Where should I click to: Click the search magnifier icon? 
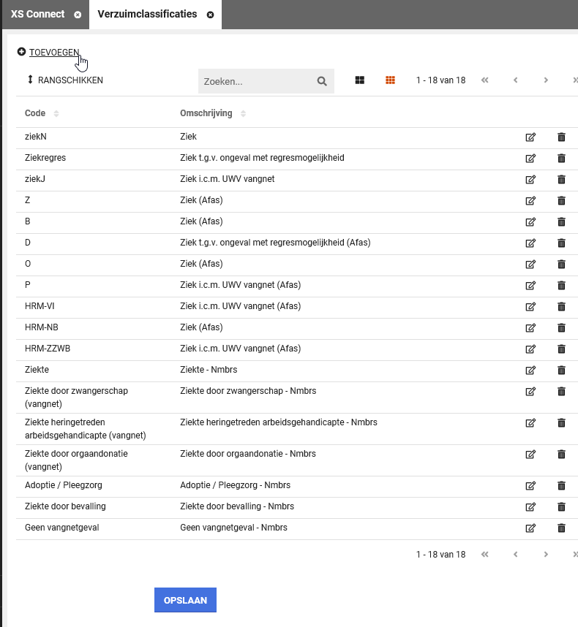click(322, 81)
